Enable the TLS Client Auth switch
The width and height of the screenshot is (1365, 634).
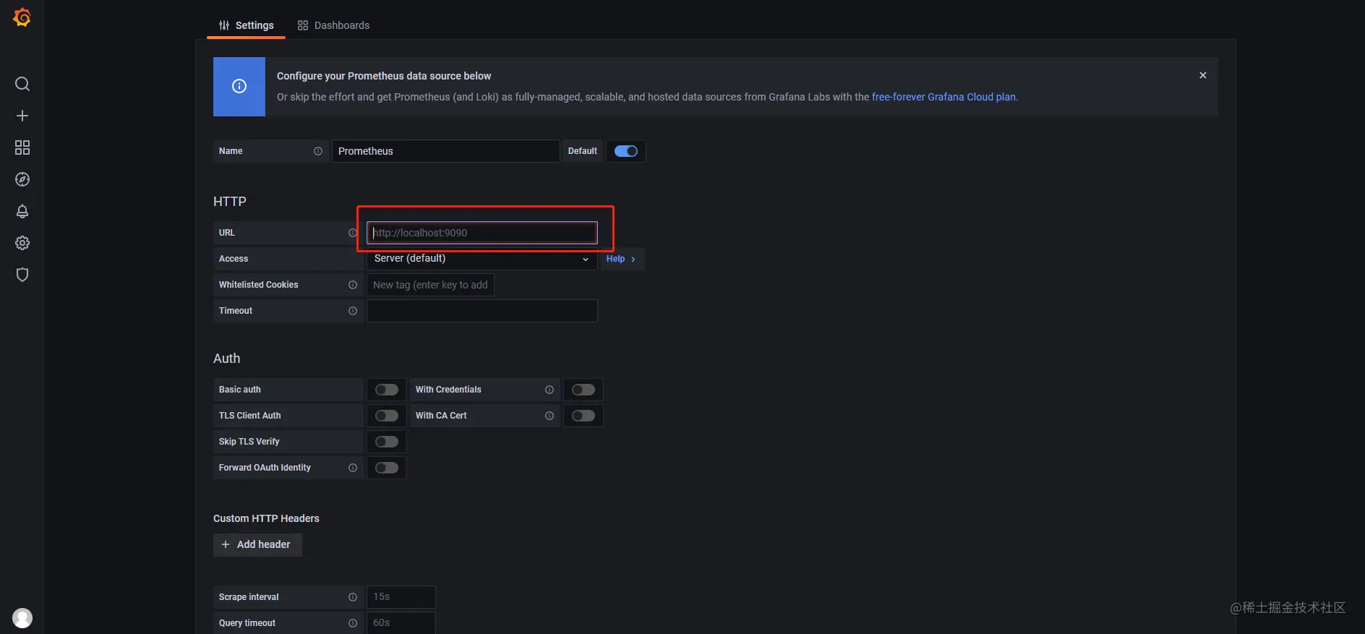[x=387, y=416]
